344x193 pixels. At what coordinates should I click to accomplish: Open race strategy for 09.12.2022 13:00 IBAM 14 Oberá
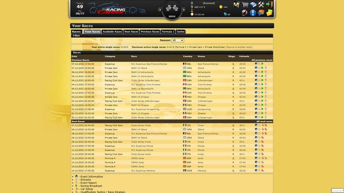[262, 138]
